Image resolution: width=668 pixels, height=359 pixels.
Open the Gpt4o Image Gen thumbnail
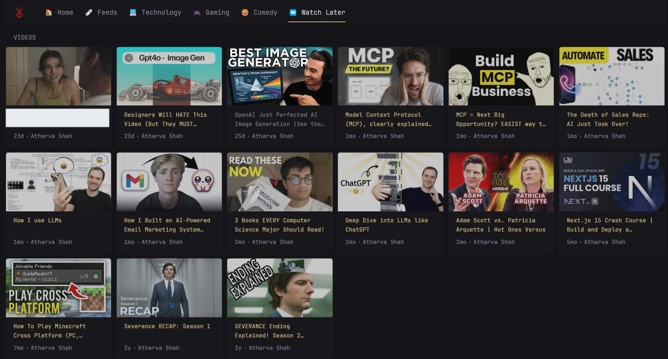click(169, 76)
